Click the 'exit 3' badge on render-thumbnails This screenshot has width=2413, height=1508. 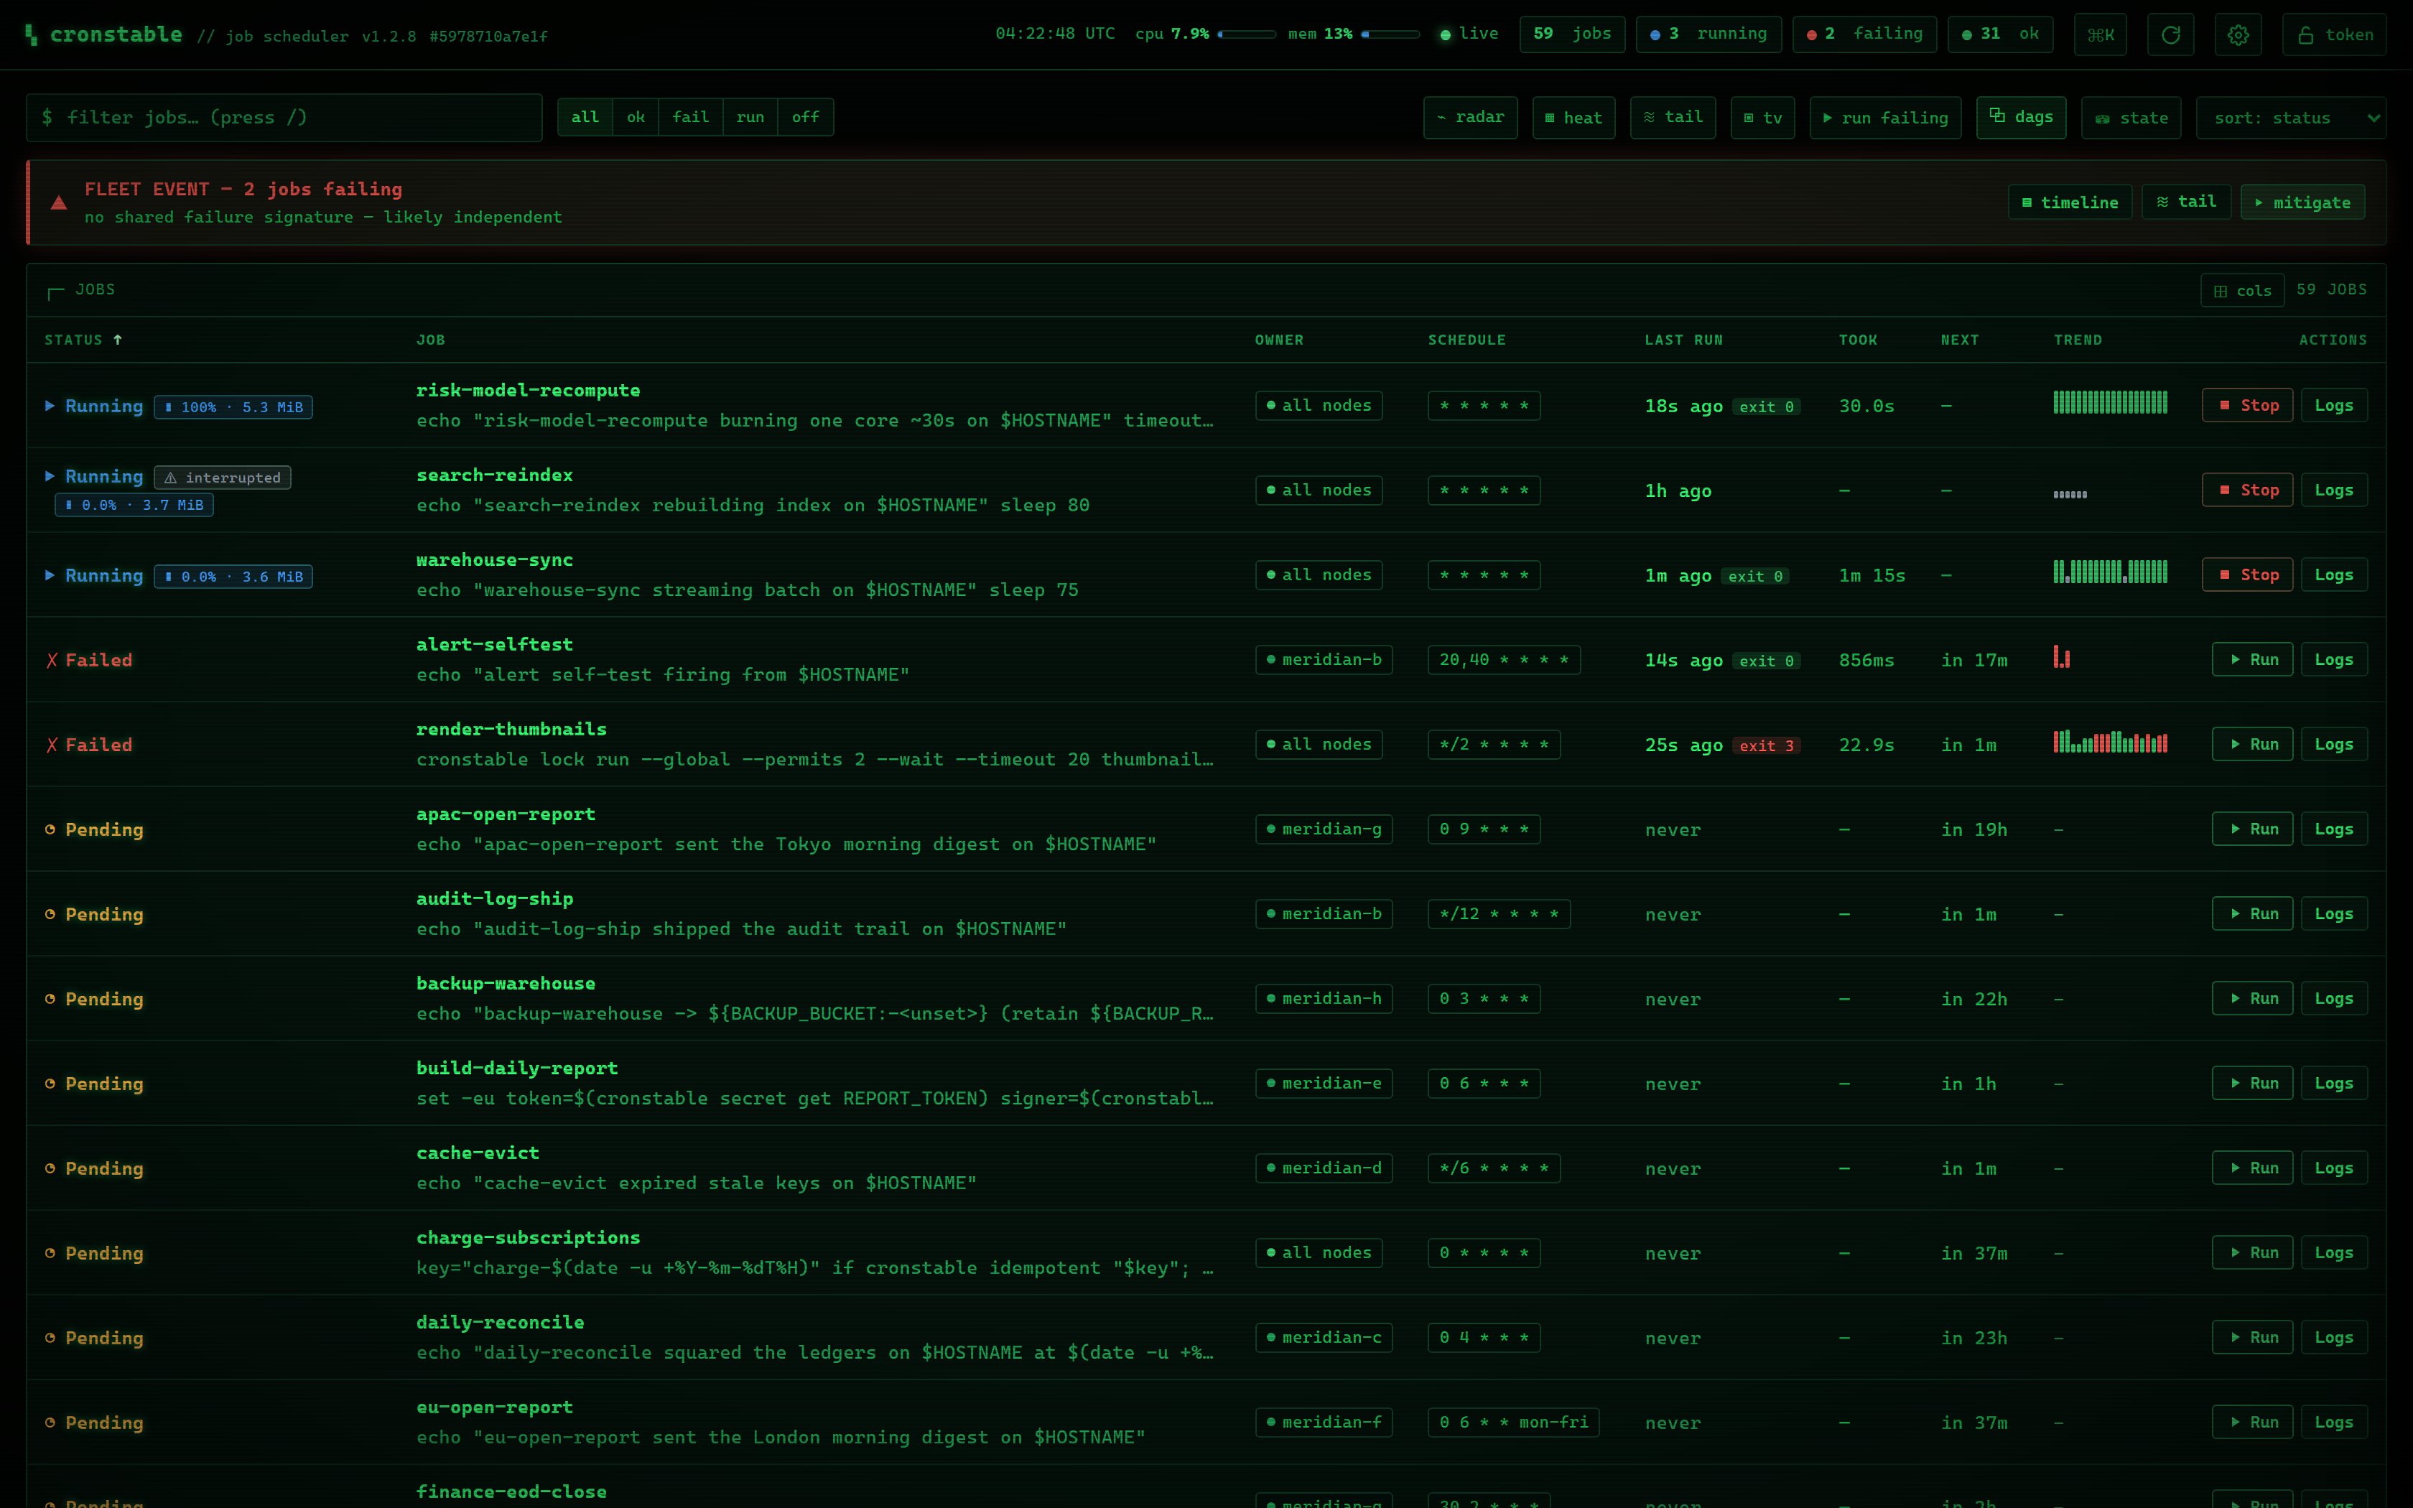click(1766, 746)
